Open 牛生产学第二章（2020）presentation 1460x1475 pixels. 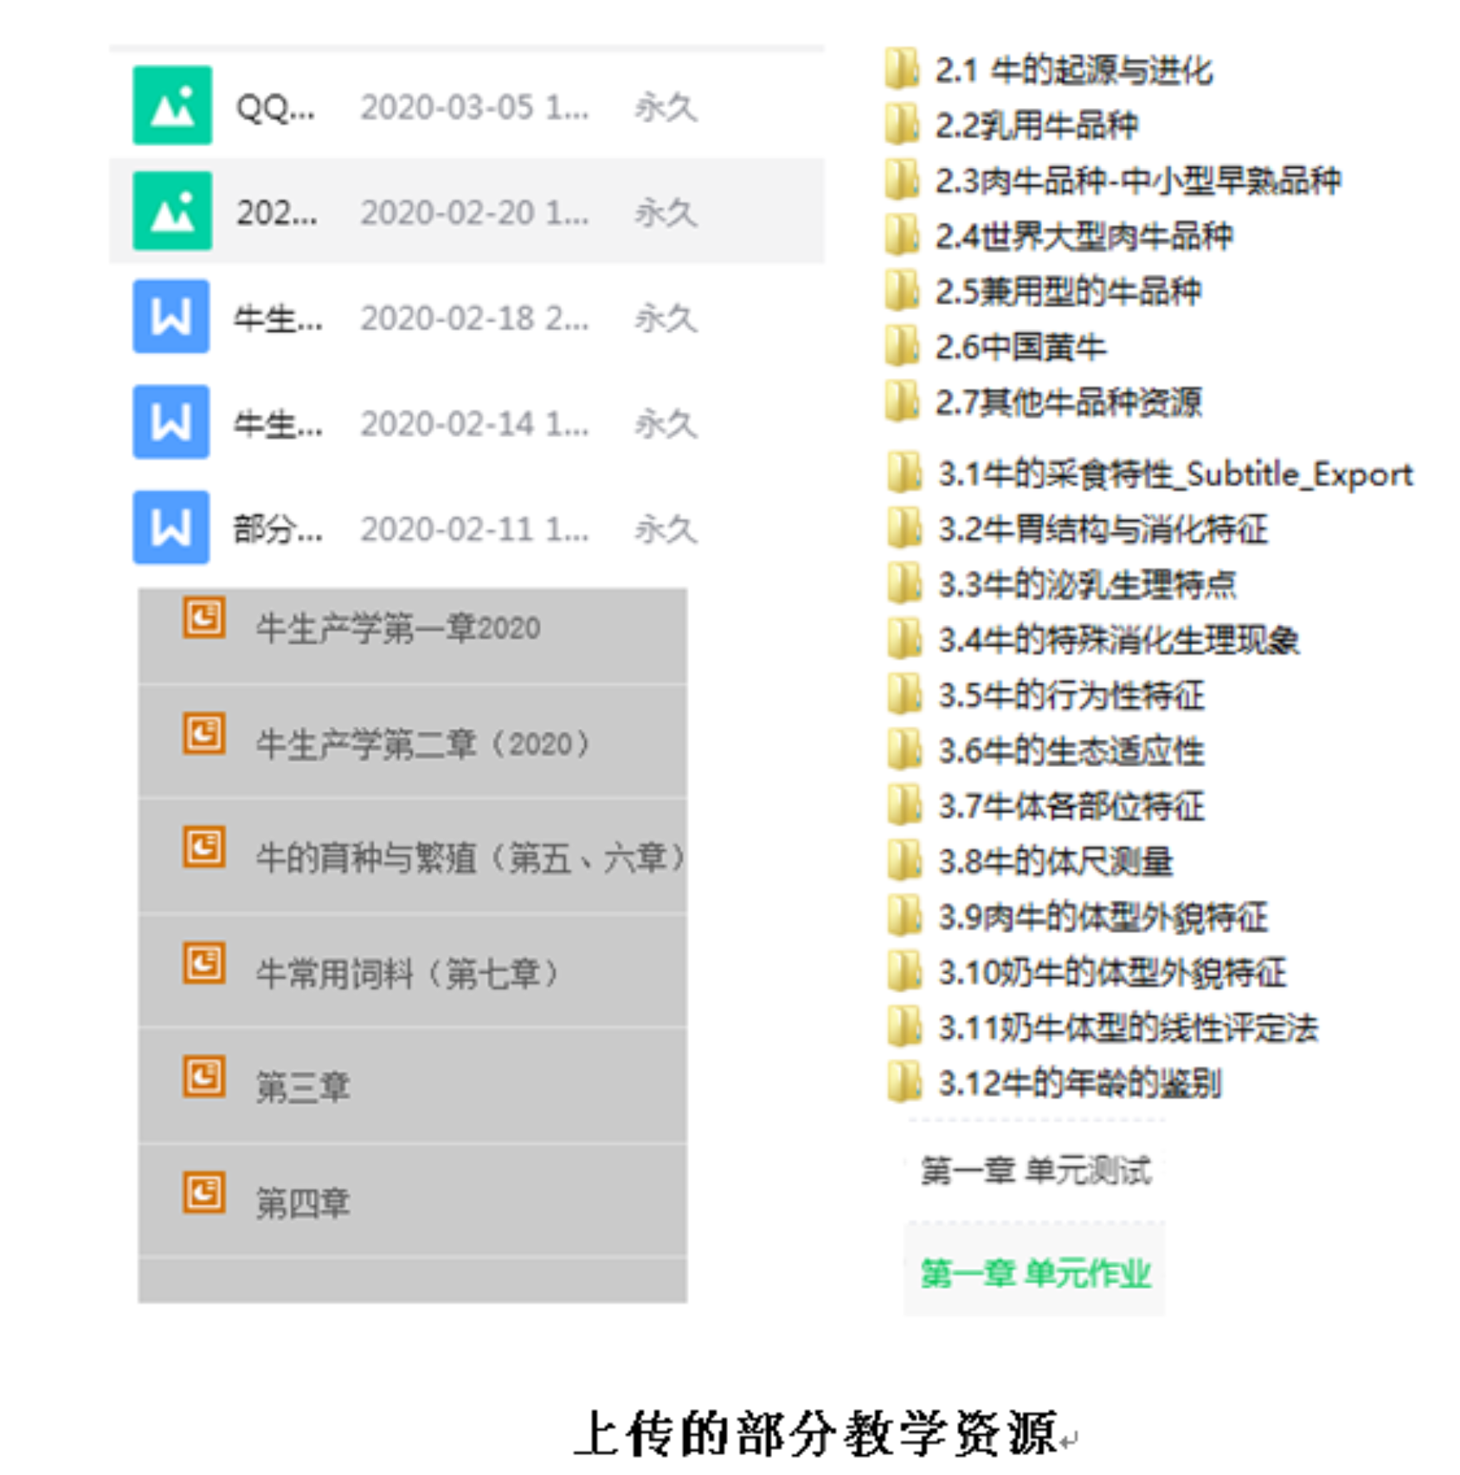422,744
